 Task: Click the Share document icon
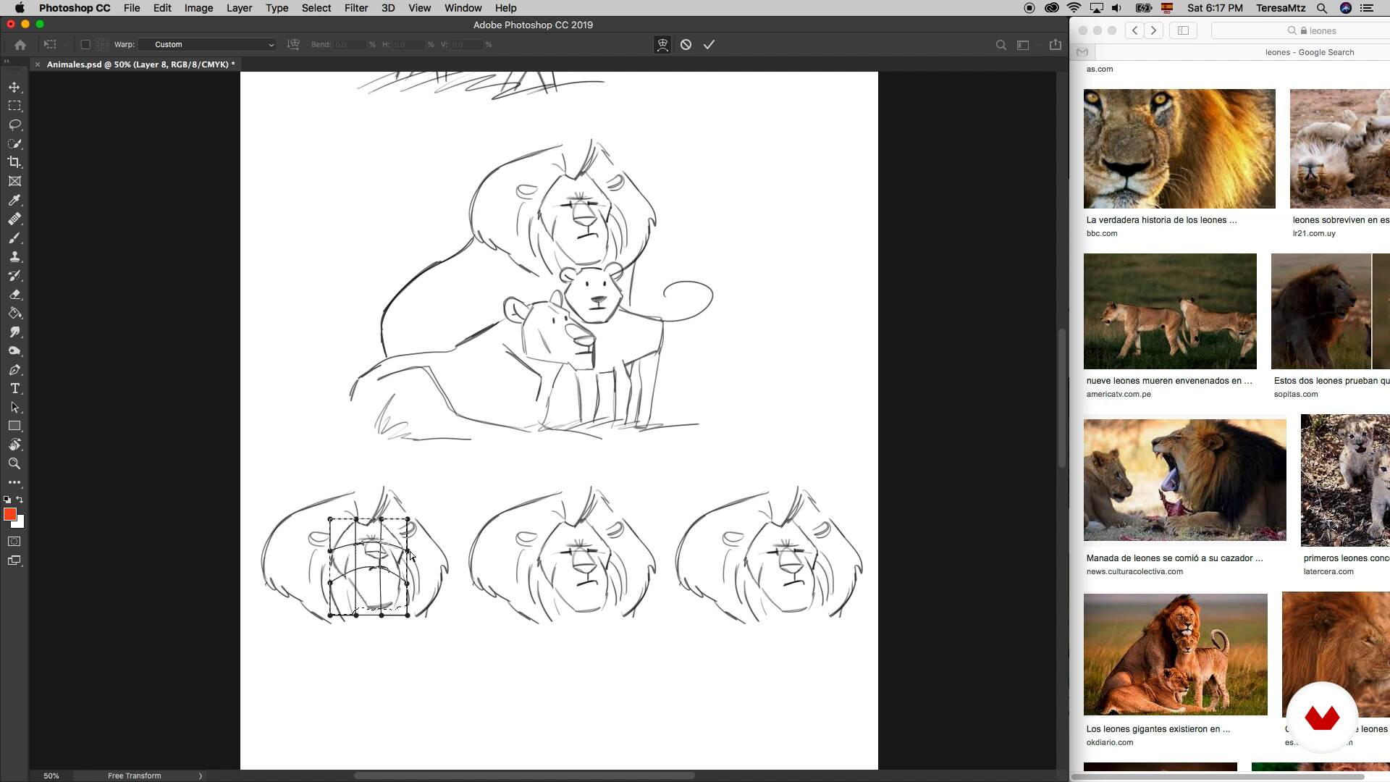click(x=1056, y=45)
